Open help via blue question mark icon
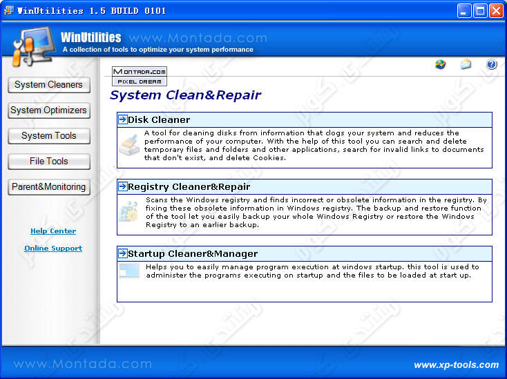The image size is (507, 379). [492, 65]
